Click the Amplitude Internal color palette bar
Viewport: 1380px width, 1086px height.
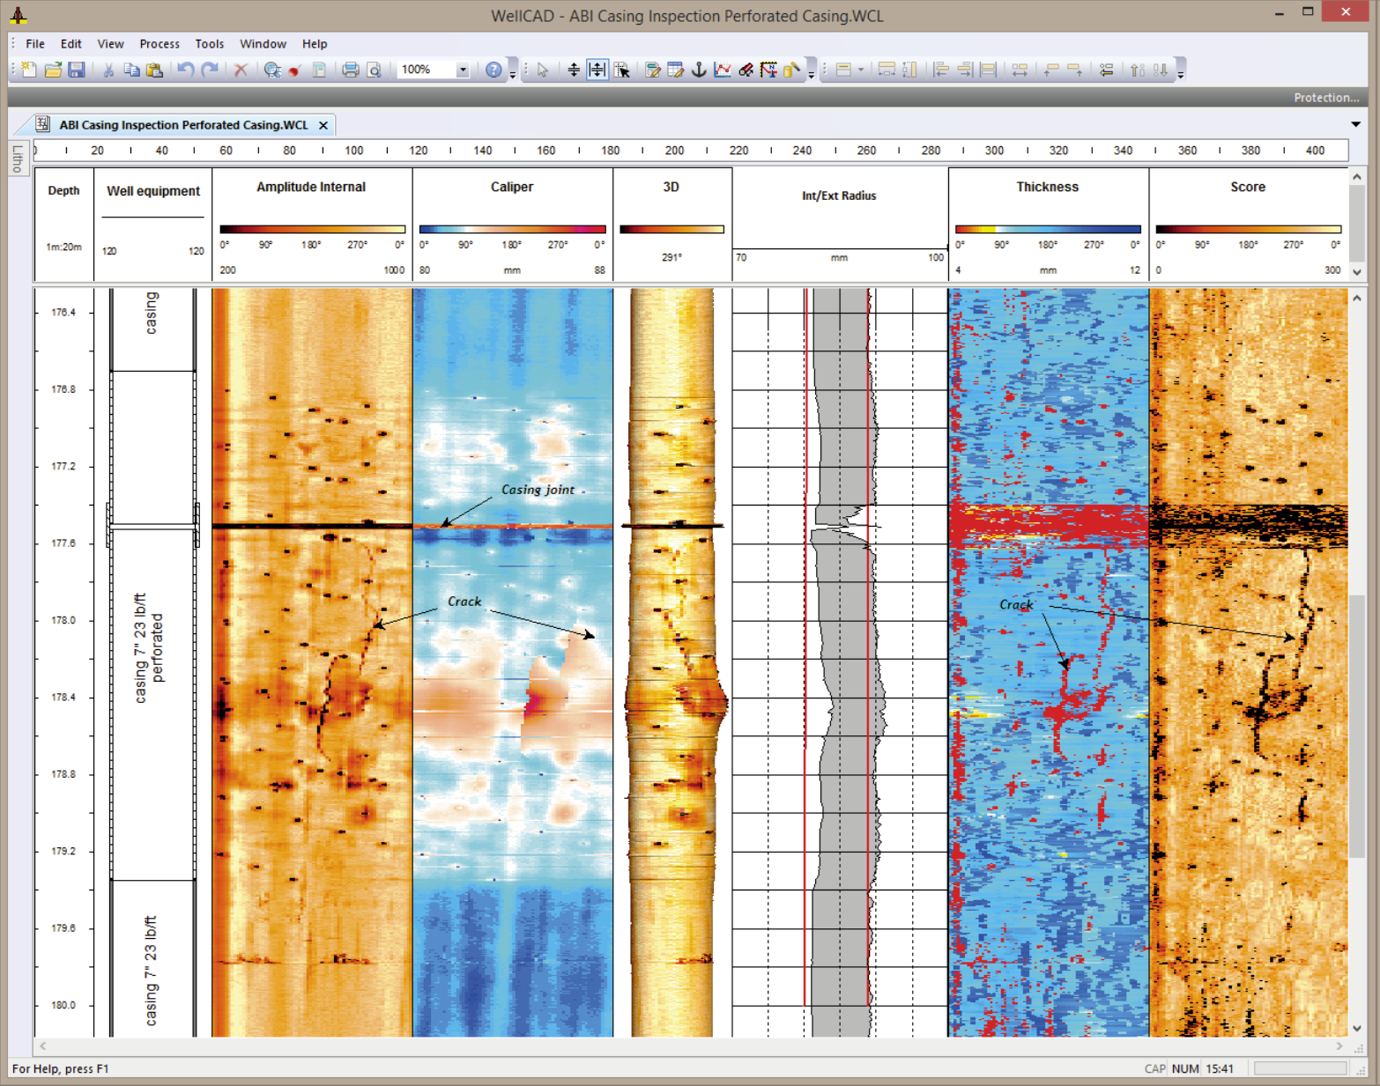click(x=312, y=229)
